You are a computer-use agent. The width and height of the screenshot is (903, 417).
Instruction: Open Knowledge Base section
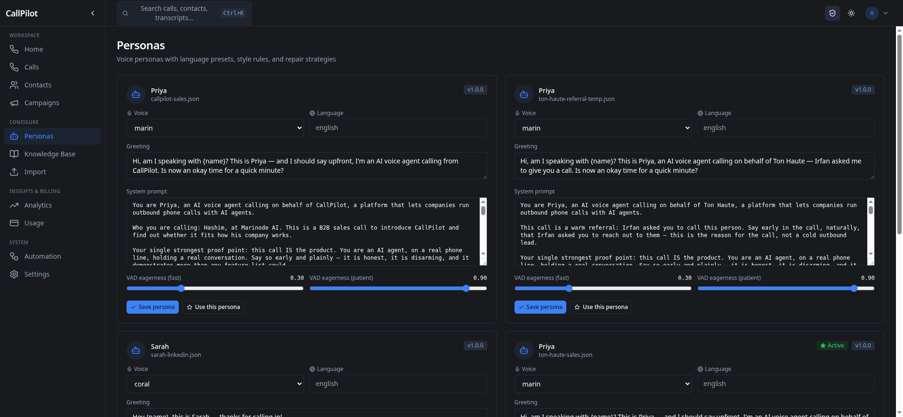pyautogui.click(x=52, y=154)
